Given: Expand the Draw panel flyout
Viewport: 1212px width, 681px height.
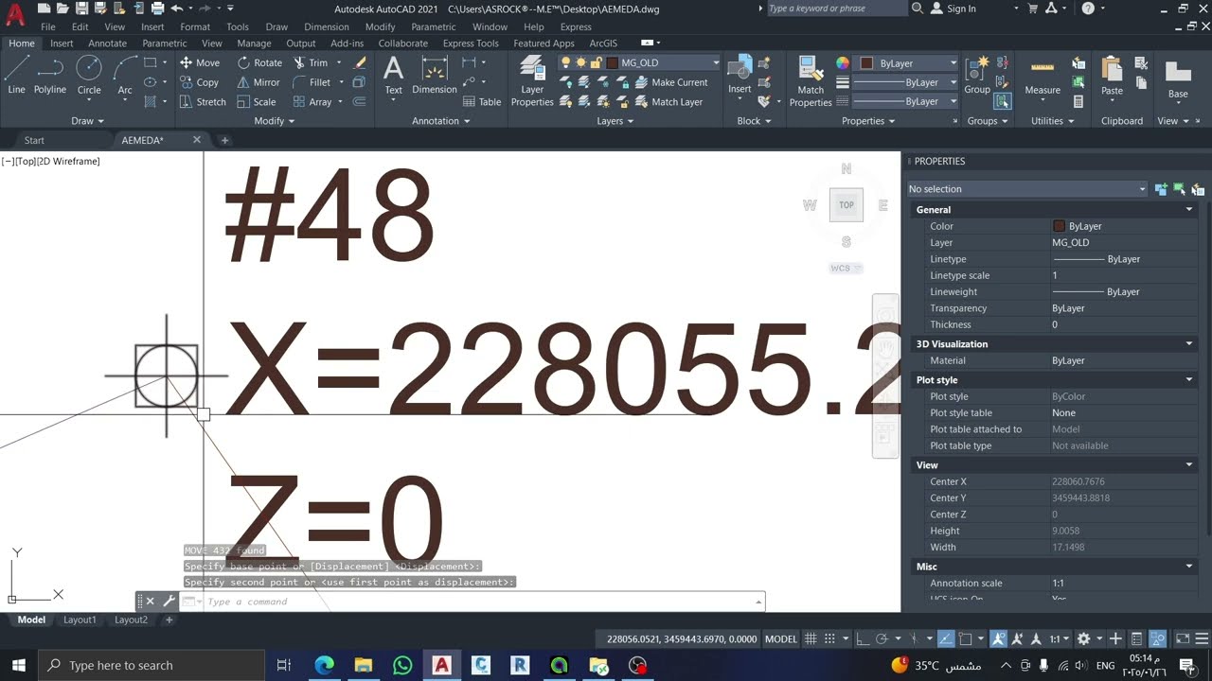Looking at the screenshot, I should 87,121.
